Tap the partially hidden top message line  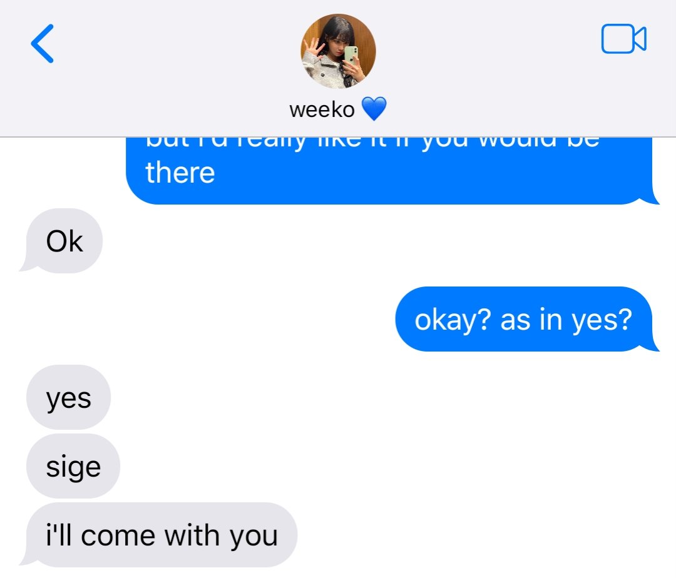(372, 142)
